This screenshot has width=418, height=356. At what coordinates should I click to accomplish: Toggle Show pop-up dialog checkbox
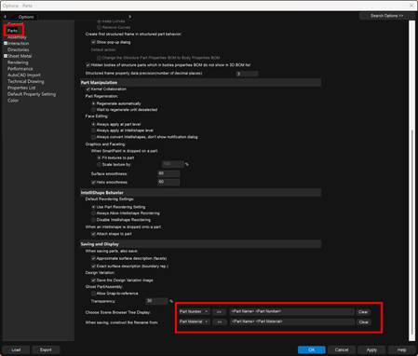pyautogui.click(x=93, y=42)
